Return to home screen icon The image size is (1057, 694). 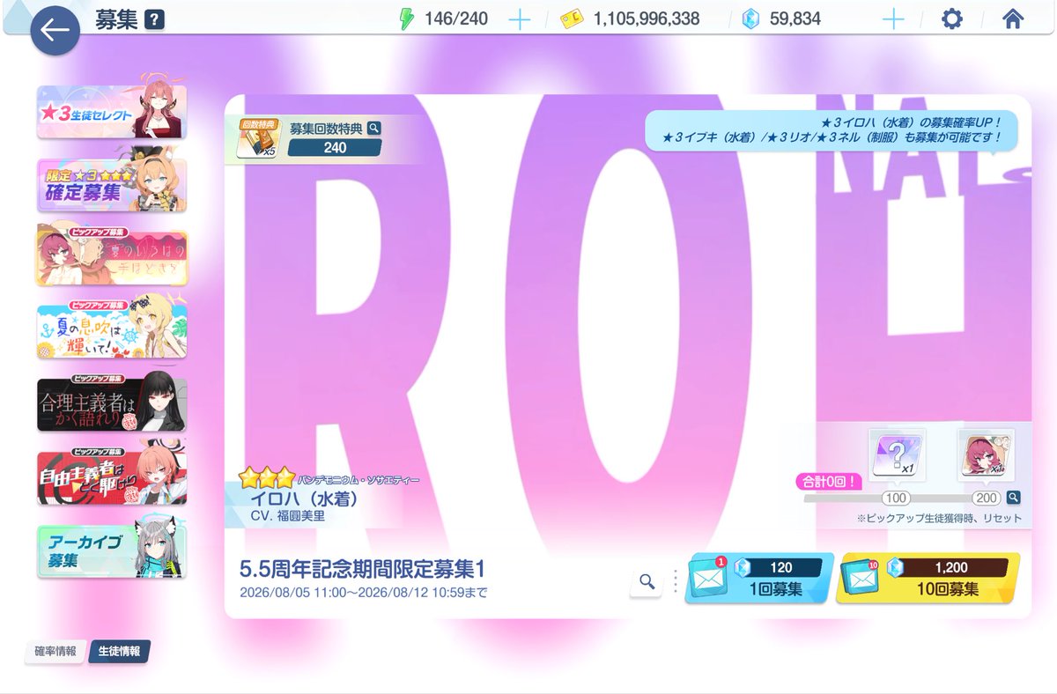[1011, 18]
